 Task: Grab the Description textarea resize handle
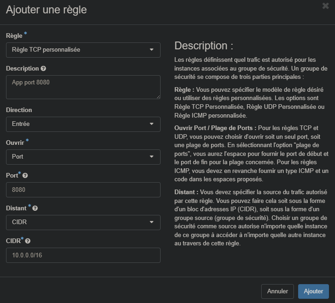[x=158, y=96]
